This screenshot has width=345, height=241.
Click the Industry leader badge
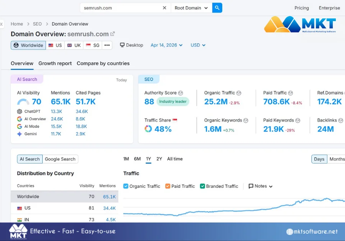pyautogui.click(x=173, y=102)
